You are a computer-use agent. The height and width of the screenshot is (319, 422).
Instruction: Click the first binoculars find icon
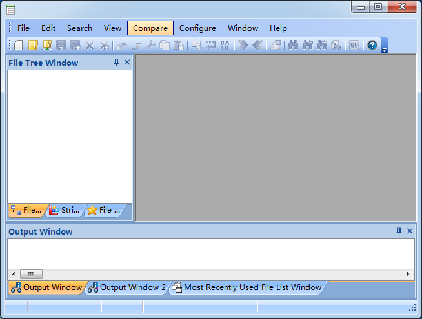[293, 45]
